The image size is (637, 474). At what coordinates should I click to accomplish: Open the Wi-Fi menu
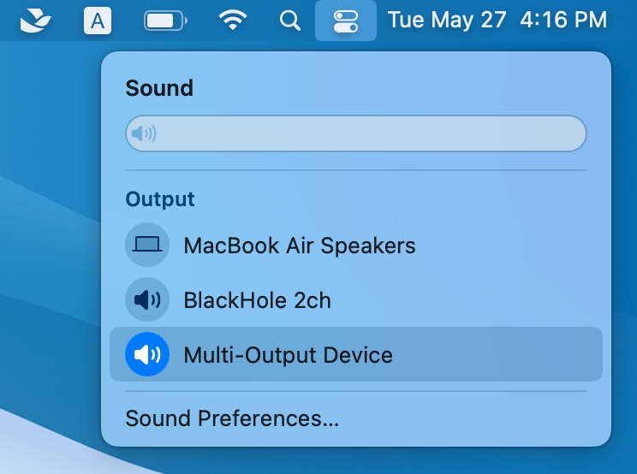click(232, 20)
